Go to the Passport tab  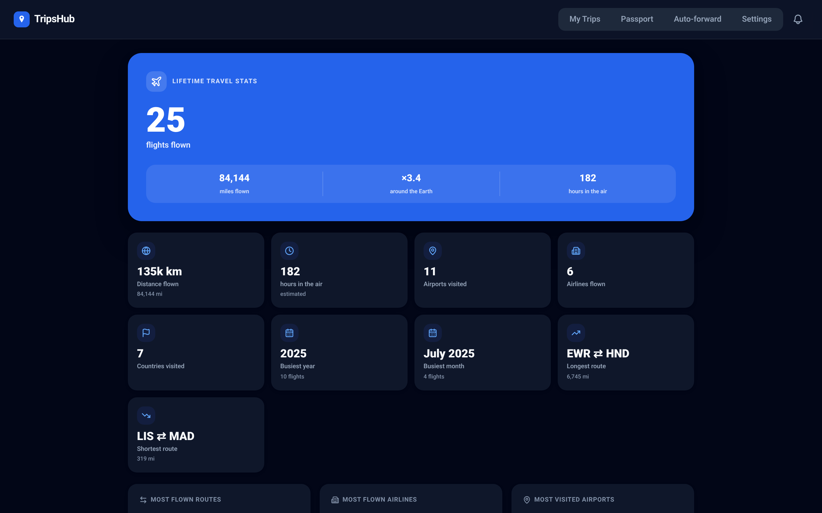(637, 19)
